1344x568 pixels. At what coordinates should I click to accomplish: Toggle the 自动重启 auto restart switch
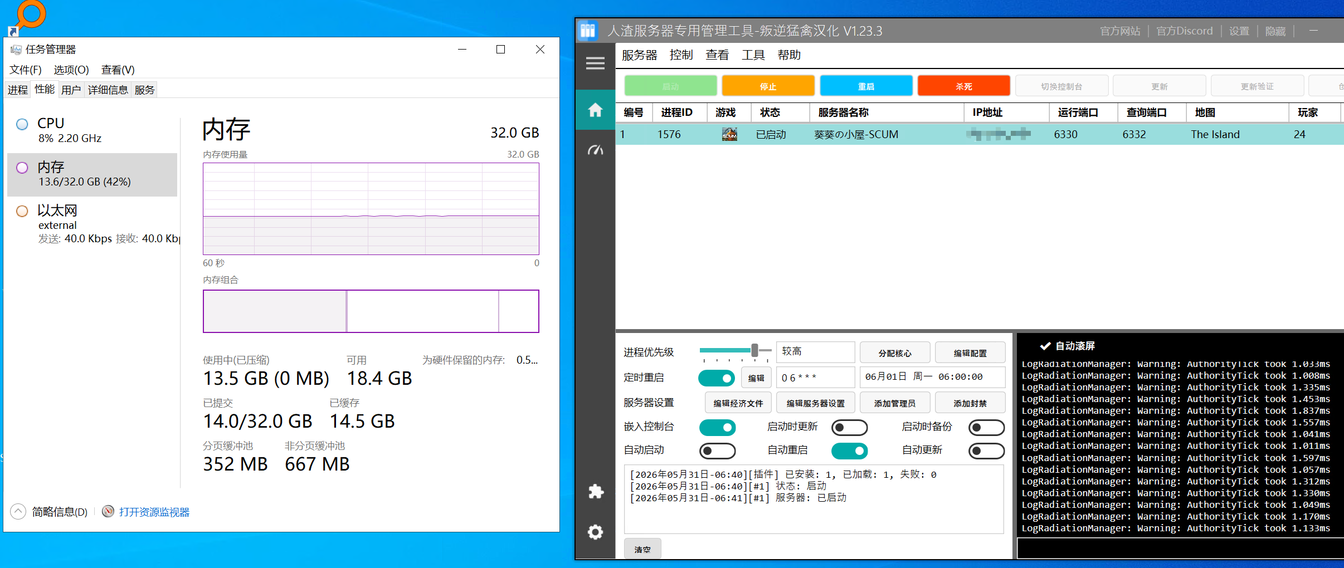[850, 451]
